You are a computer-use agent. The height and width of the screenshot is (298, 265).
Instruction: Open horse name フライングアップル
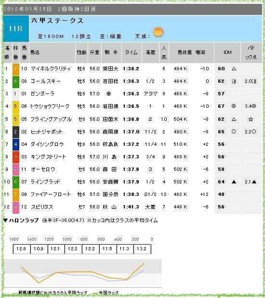pyautogui.click(x=51, y=119)
